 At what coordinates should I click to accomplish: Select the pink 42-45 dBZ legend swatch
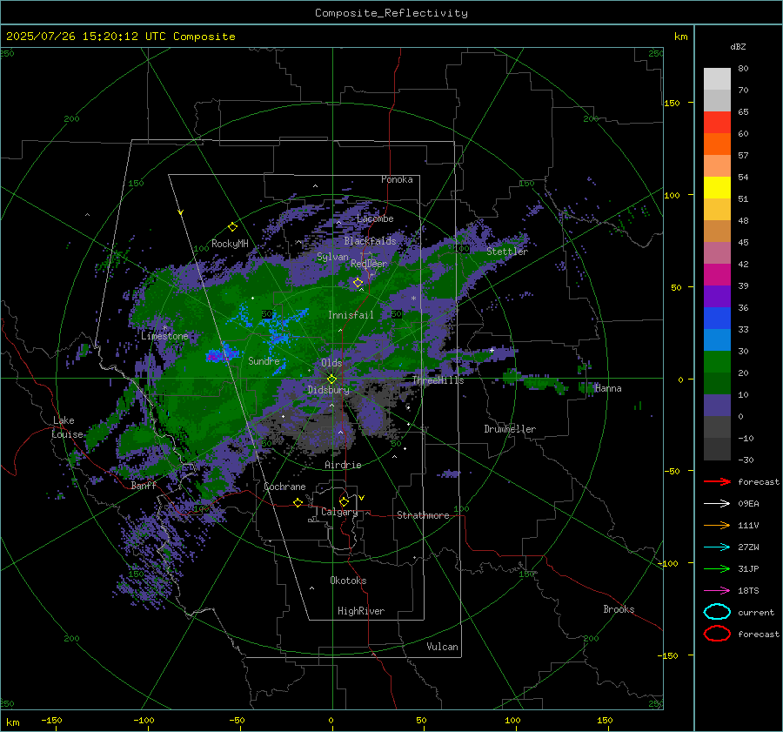click(717, 252)
